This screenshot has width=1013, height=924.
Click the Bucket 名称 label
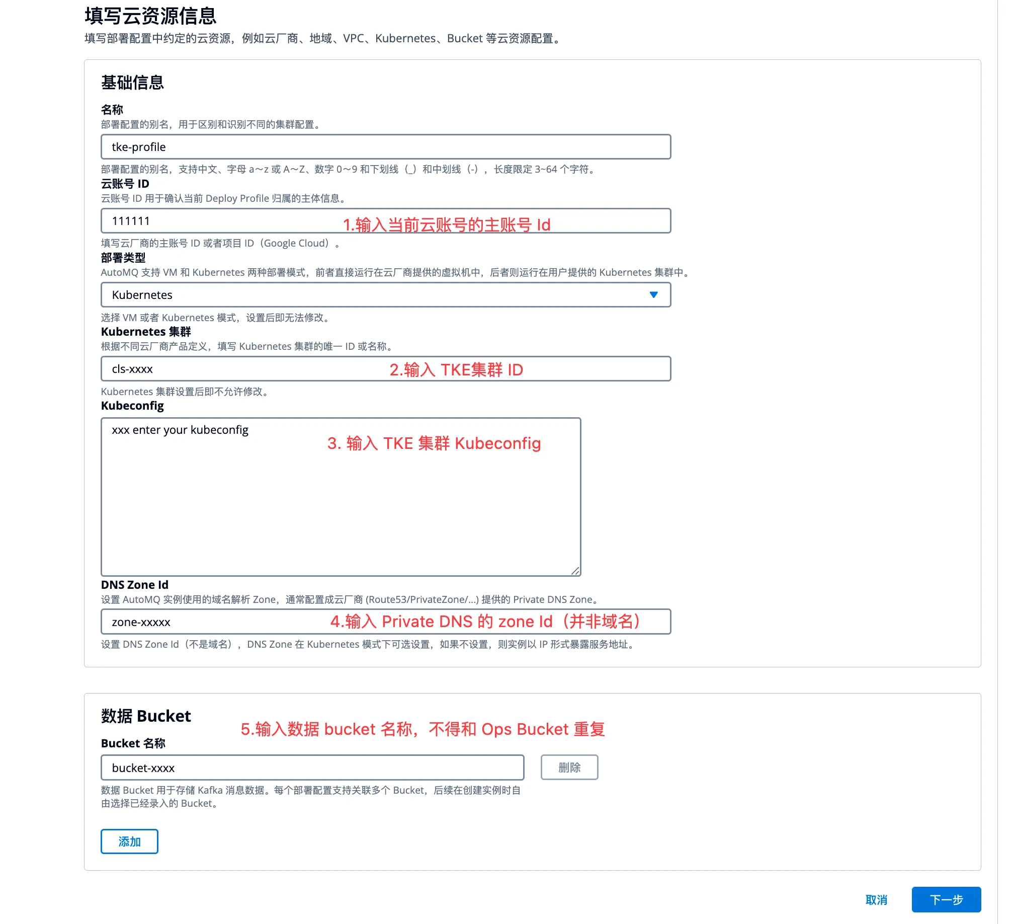tap(133, 743)
